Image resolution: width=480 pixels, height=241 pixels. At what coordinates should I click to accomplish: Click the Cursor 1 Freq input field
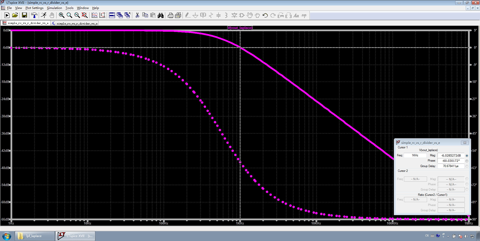click(415, 155)
